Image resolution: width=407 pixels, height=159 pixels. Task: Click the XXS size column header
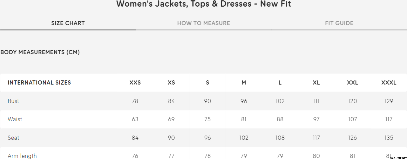pyautogui.click(x=135, y=83)
